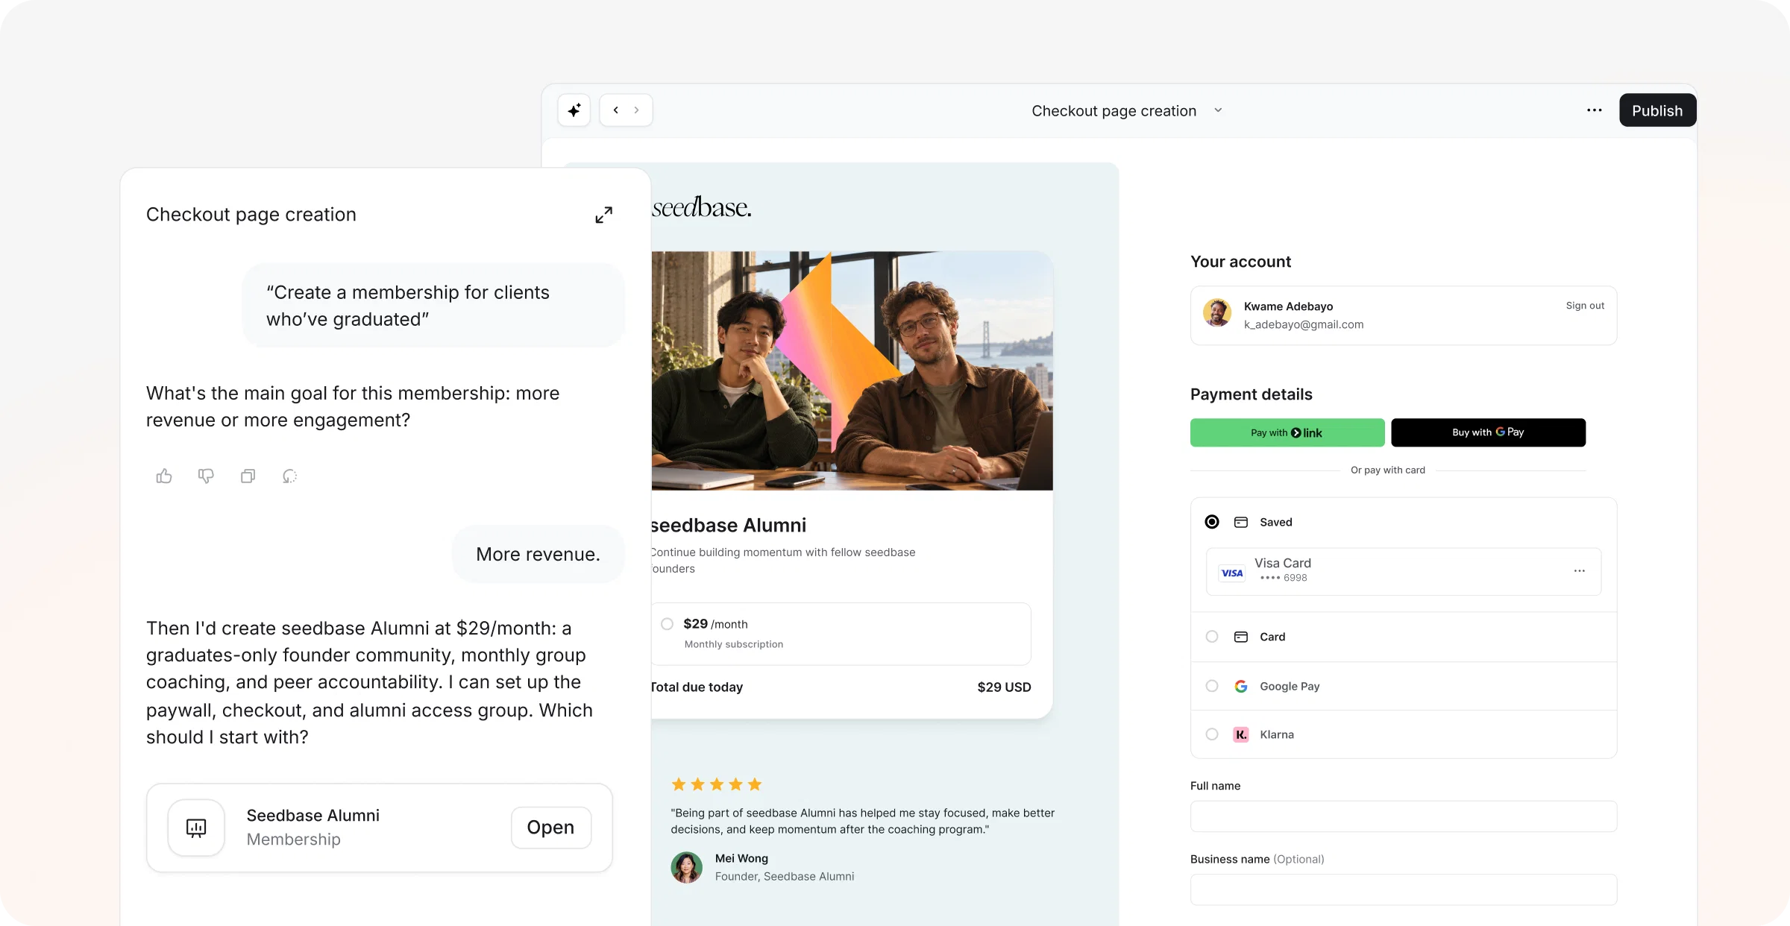
Task: Click the k_adebayo@gmail.com email text
Action: tap(1304, 324)
